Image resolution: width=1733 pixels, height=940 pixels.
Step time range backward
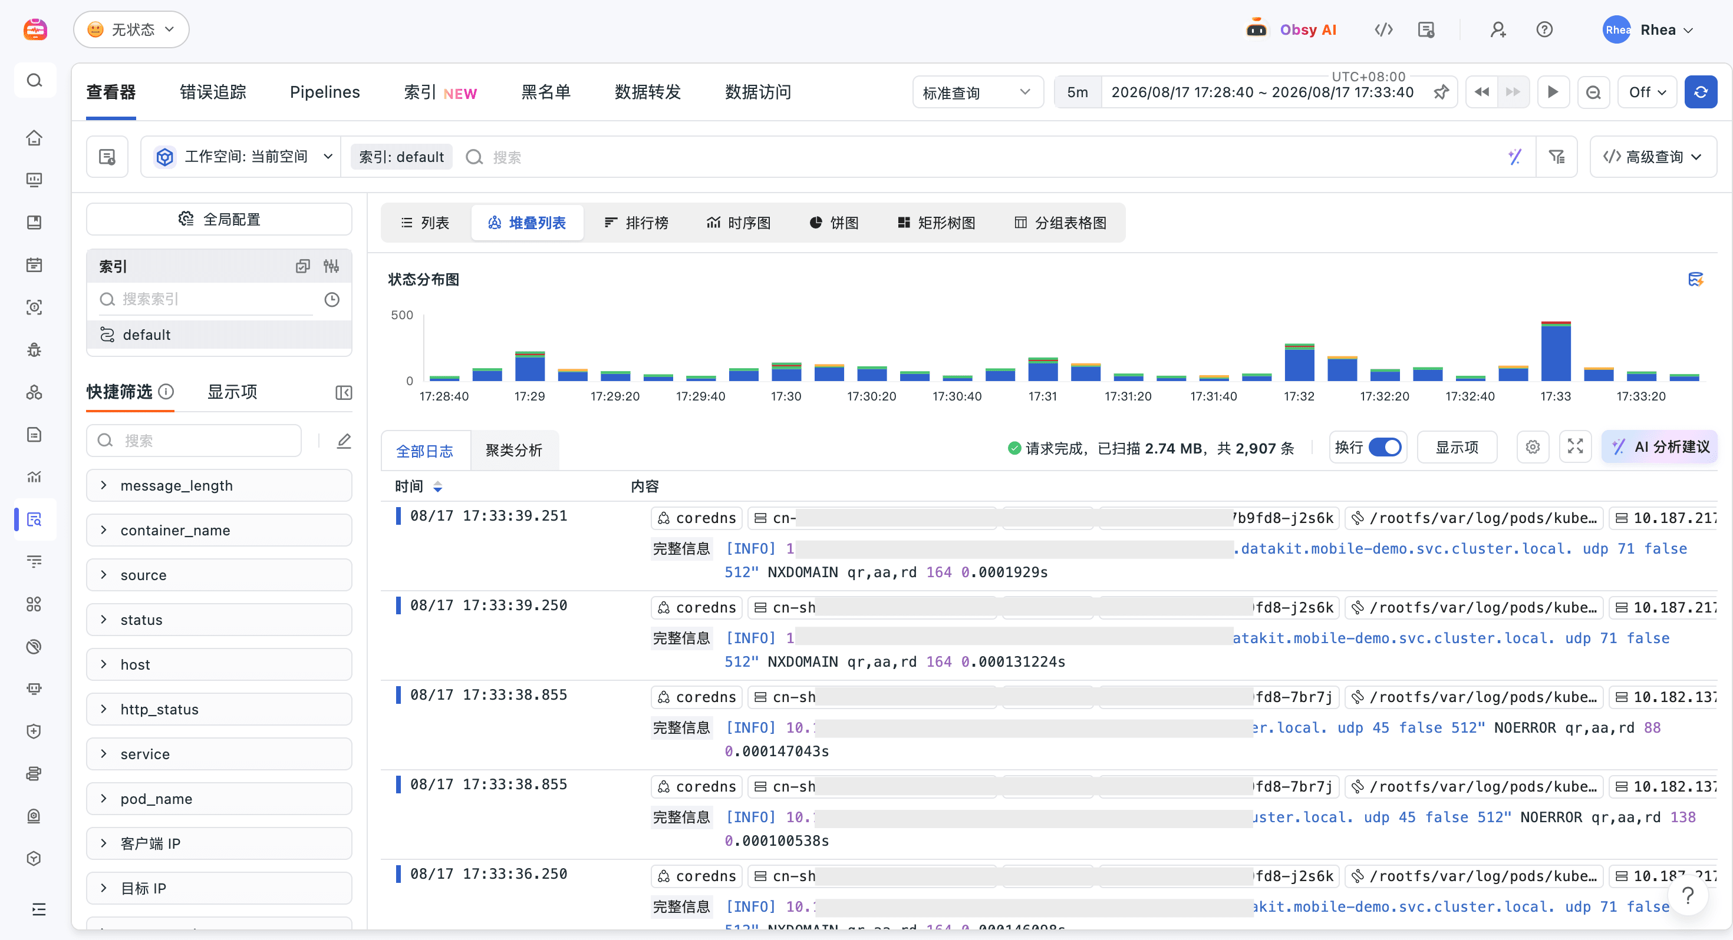click(x=1482, y=92)
